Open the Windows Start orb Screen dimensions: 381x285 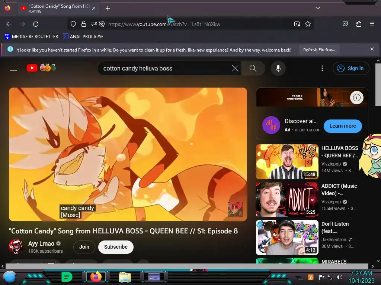(10, 277)
